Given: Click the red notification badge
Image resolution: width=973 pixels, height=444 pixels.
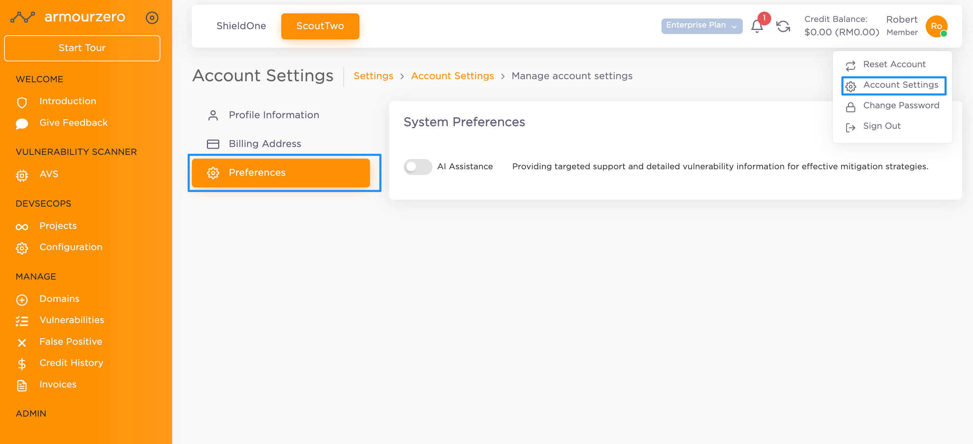Looking at the screenshot, I should click(764, 18).
